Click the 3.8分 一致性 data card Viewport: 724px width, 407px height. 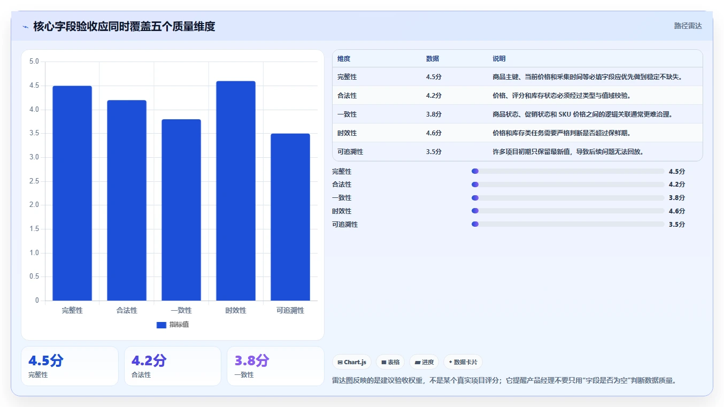pyautogui.click(x=275, y=366)
